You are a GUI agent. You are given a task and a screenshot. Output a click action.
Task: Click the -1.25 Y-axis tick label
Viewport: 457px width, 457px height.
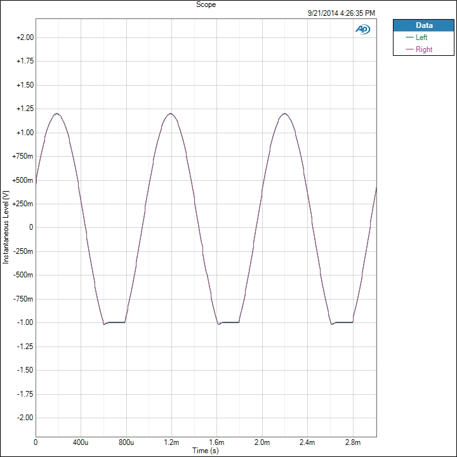pyautogui.click(x=25, y=347)
